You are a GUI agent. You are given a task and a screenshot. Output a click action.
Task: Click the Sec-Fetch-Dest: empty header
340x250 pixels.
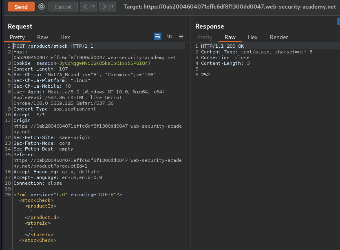(x=43, y=149)
